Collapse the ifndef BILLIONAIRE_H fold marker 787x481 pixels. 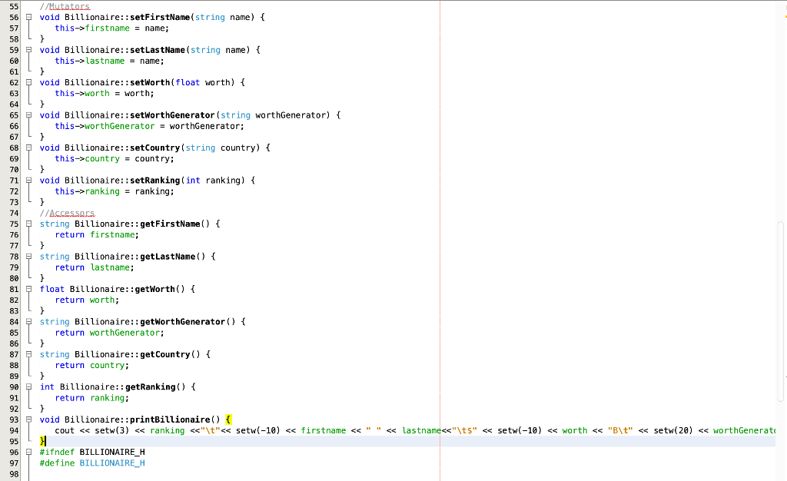click(x=28, y=452)
